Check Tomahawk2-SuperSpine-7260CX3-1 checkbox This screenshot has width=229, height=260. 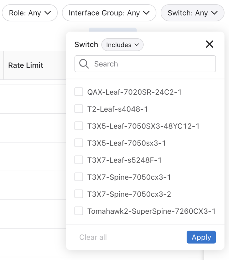point(79,211)
